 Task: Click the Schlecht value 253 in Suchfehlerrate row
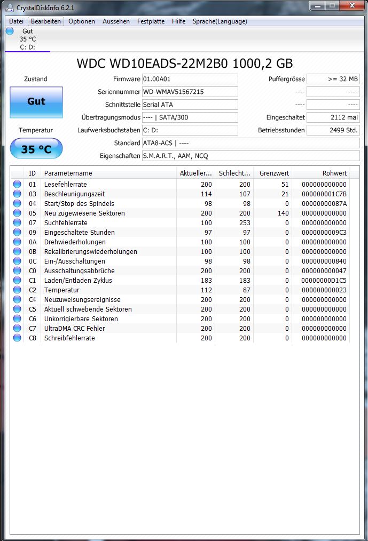click(x=245, y=223)
